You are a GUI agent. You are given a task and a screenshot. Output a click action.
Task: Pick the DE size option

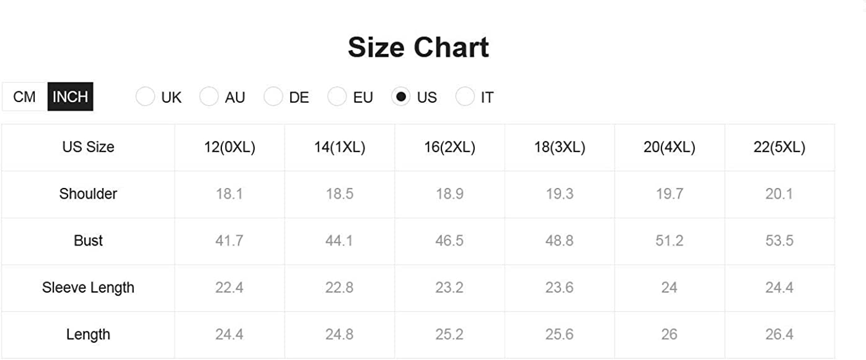click(x=273, y=97)
